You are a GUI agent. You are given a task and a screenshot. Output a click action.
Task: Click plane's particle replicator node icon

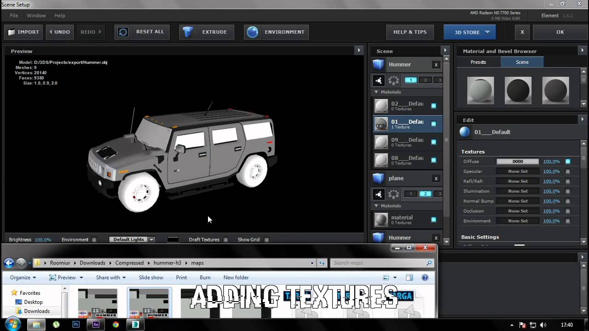pos(378,194)
